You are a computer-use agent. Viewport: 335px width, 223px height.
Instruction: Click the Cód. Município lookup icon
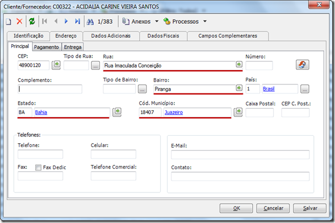pyautogui.click(x=238, y=112)
